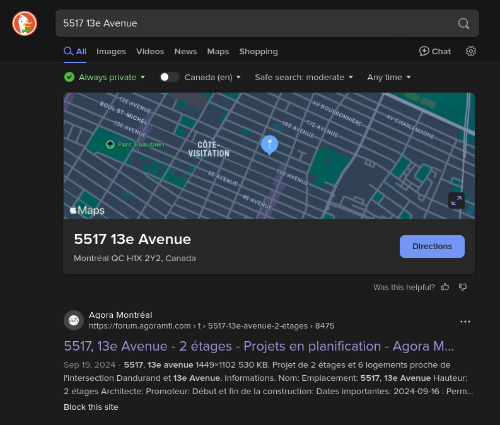Image resolution: width=500 pixels, height=425 pixels.
Task: Click the search magnifier icon in search box
Action: click(x=463, y=23)
